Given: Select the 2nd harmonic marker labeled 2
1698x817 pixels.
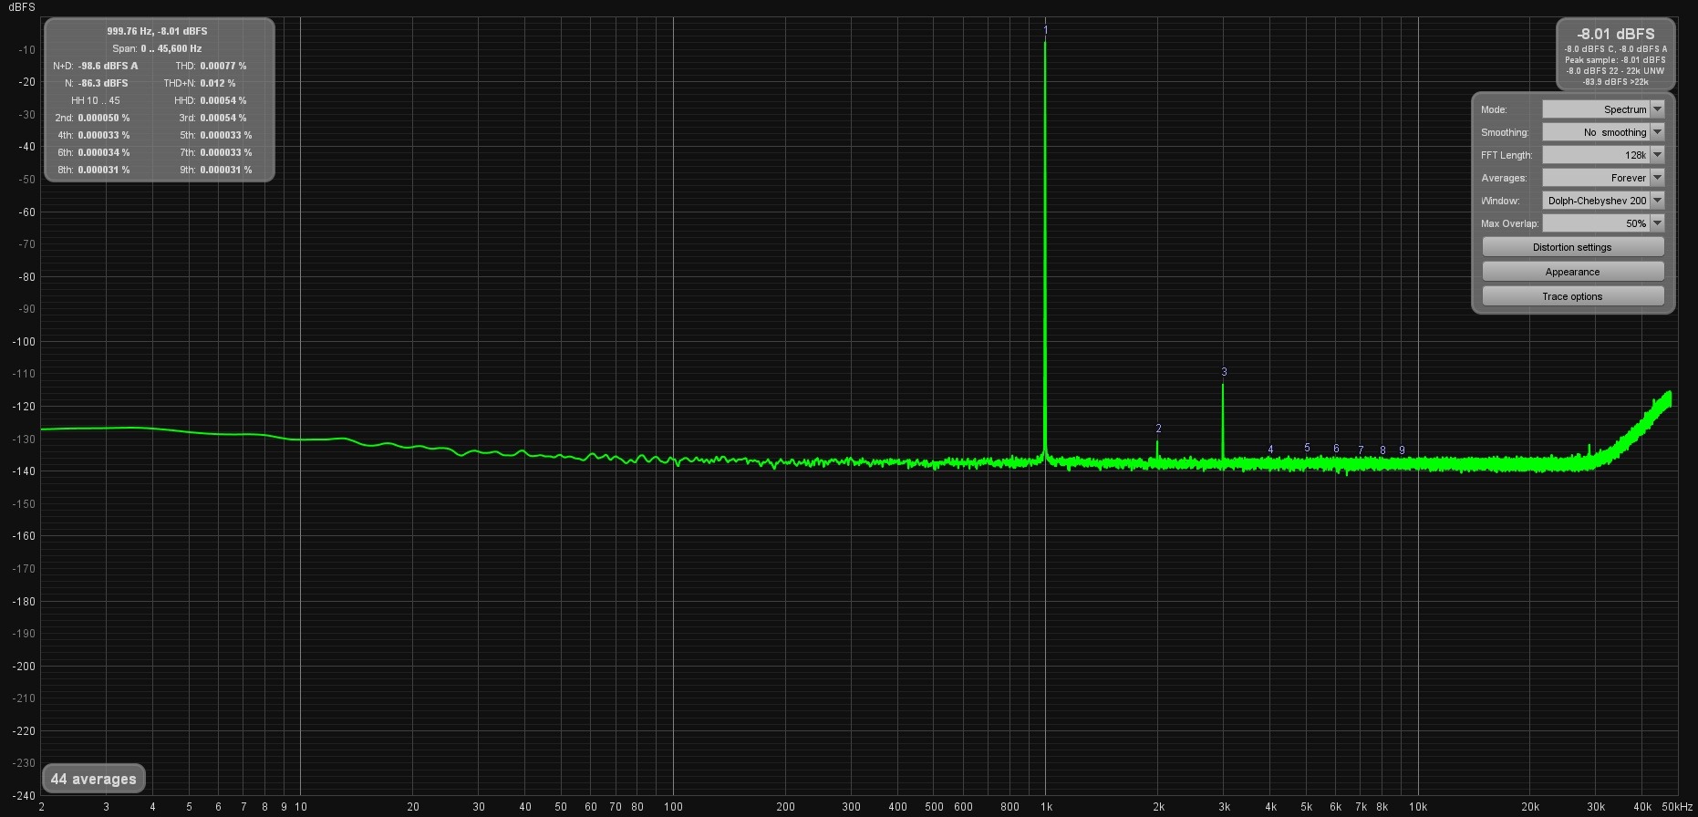Looking at the screenshot, I should pos(1158,429).
